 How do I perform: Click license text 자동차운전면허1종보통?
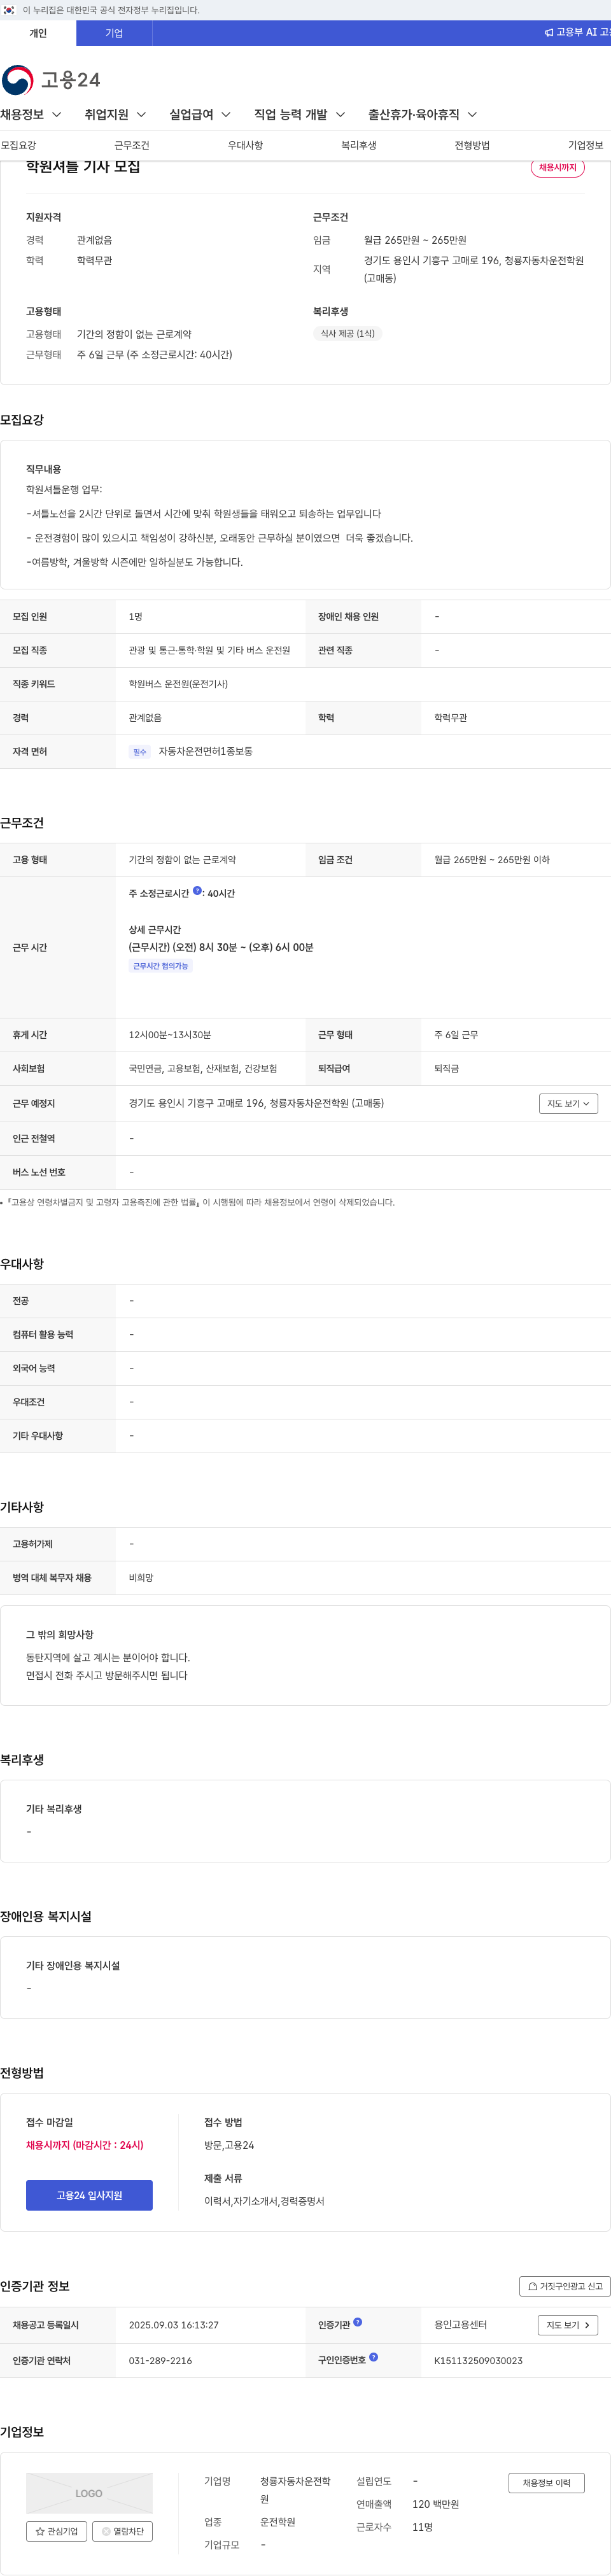[x=205, y=751]
